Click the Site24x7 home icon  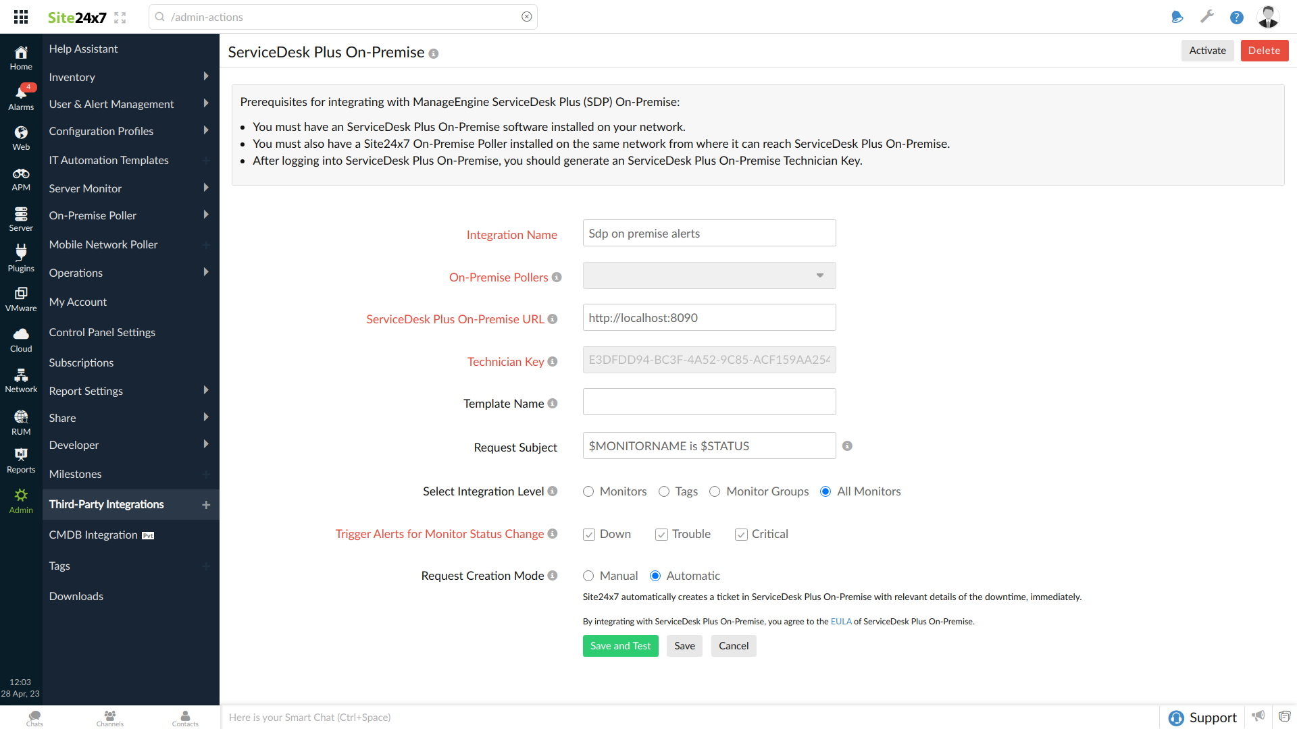(x=20, y=53)
